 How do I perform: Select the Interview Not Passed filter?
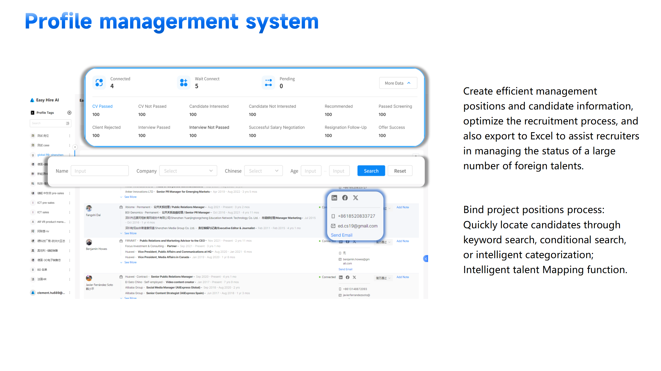(x=209, y=127)
